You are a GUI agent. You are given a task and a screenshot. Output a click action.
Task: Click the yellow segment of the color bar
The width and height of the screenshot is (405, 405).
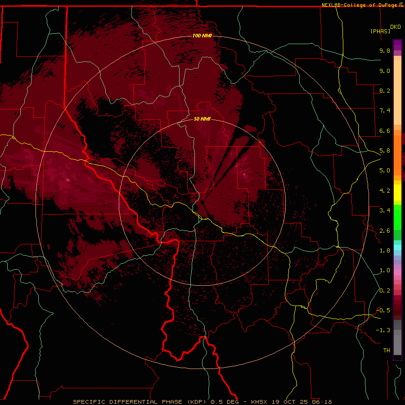coord(397,193)
